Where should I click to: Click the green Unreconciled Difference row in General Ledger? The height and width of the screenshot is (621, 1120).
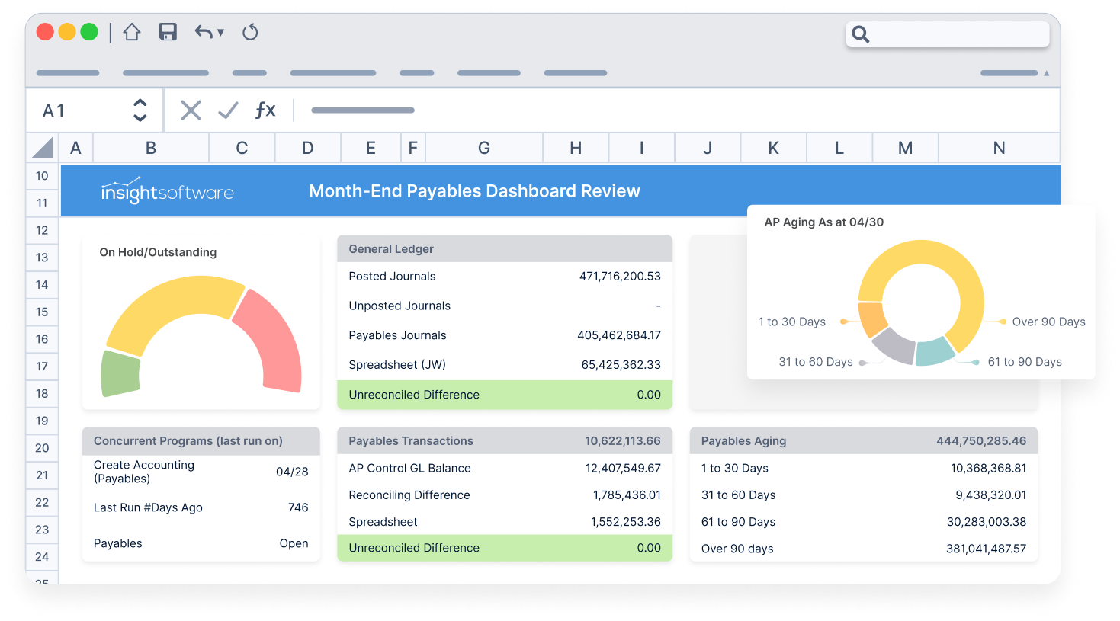(504, 395)
